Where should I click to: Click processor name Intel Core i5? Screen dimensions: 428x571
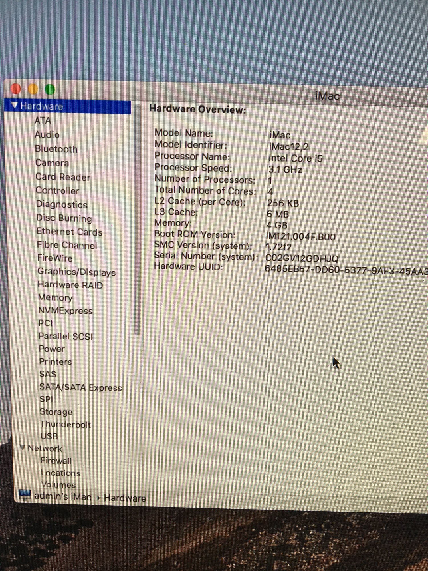(295, 158)
